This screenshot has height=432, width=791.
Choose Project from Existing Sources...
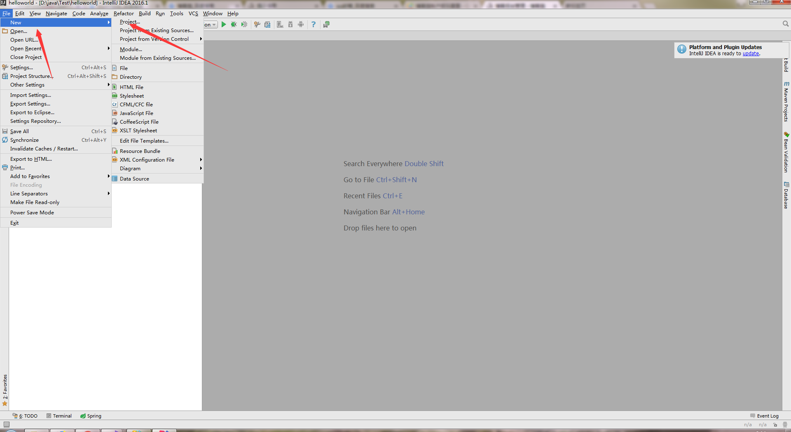158,31
